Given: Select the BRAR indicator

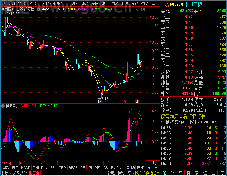Looking at the screenshot, I should [73, 168].
